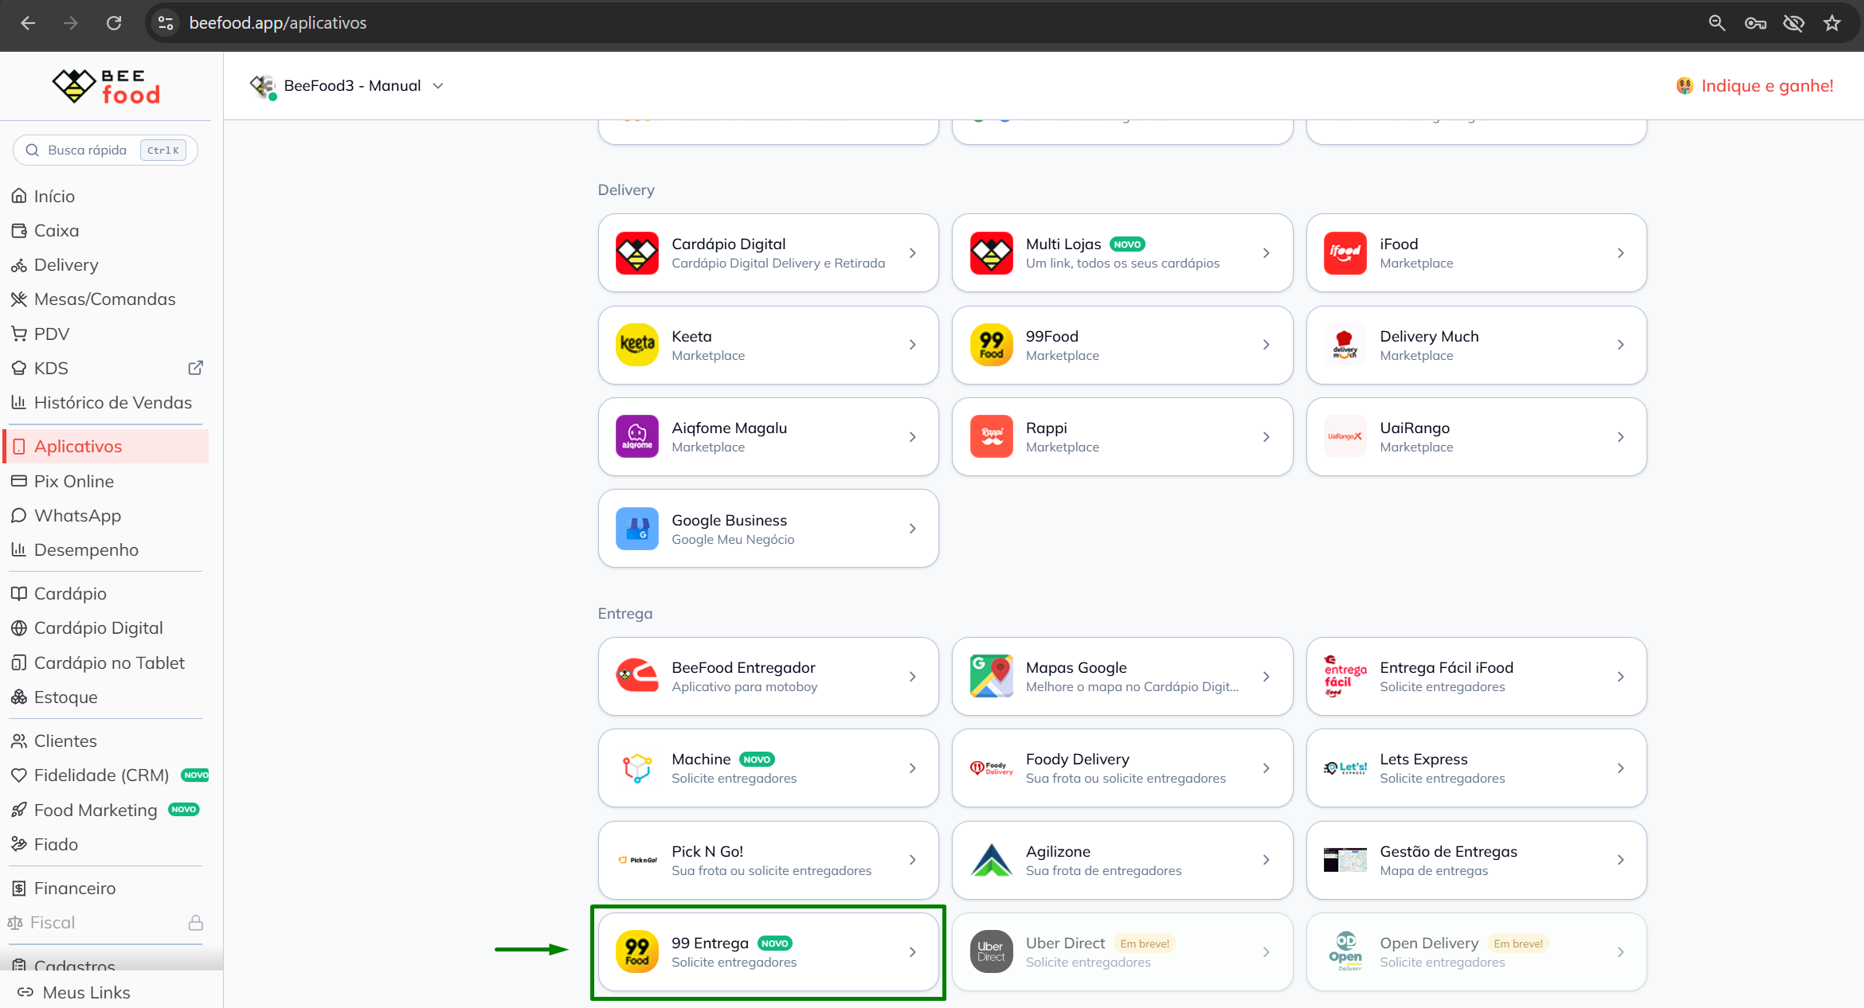Bookmark this page with the star icon
This screenshot has width=1864, height=1008.
tap(1832, 23)
